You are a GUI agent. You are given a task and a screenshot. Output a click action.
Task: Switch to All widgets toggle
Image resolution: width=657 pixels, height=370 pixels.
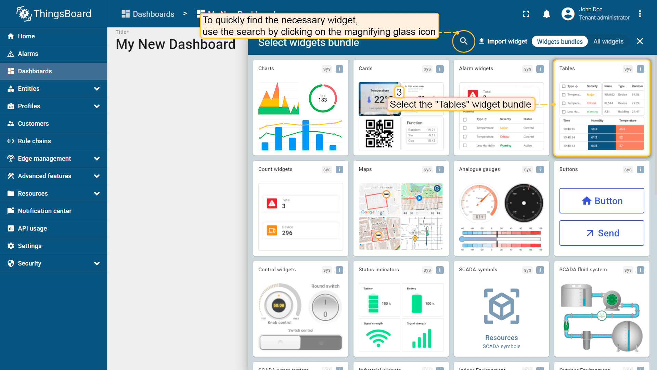coord(608,41)
